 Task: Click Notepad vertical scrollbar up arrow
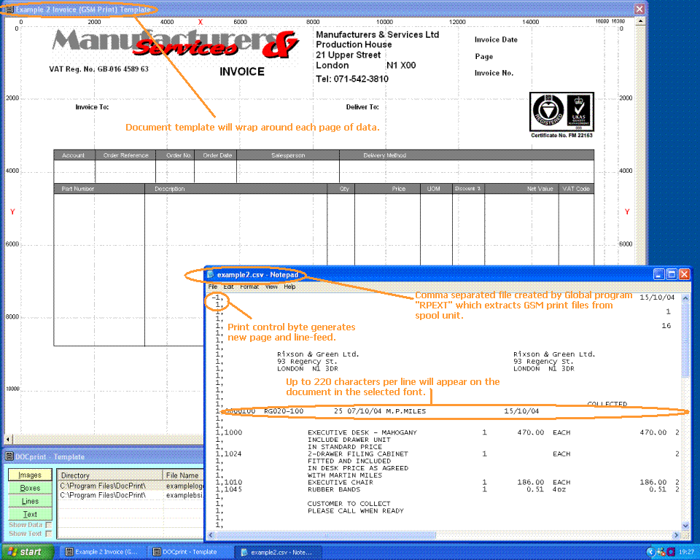pyautogui.click(x=685, y=297)
